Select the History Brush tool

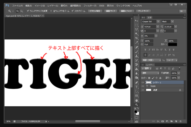tap(137, 60)
